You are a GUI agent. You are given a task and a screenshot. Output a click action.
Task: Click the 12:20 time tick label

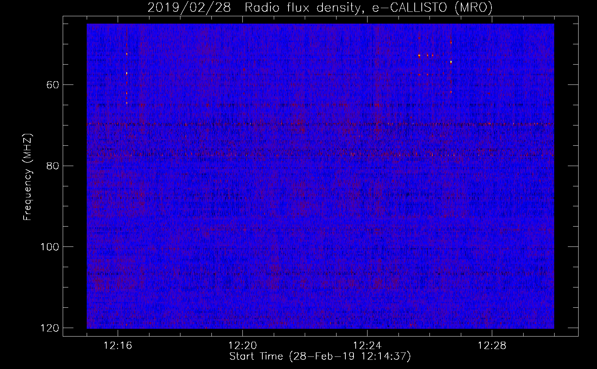242,346
